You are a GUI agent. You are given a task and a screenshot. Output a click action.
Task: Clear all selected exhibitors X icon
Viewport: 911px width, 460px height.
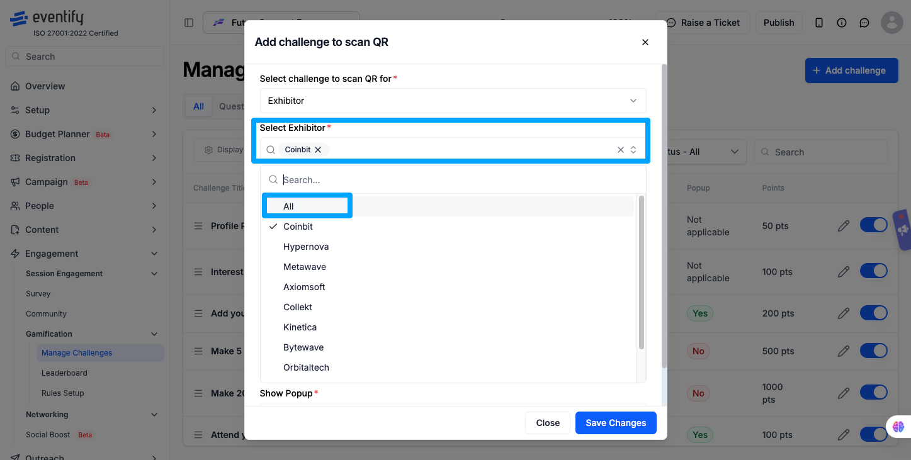(621, 150)
